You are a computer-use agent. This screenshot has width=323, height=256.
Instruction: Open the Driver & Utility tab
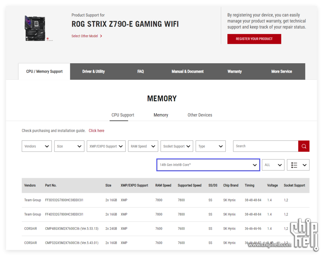94,71
